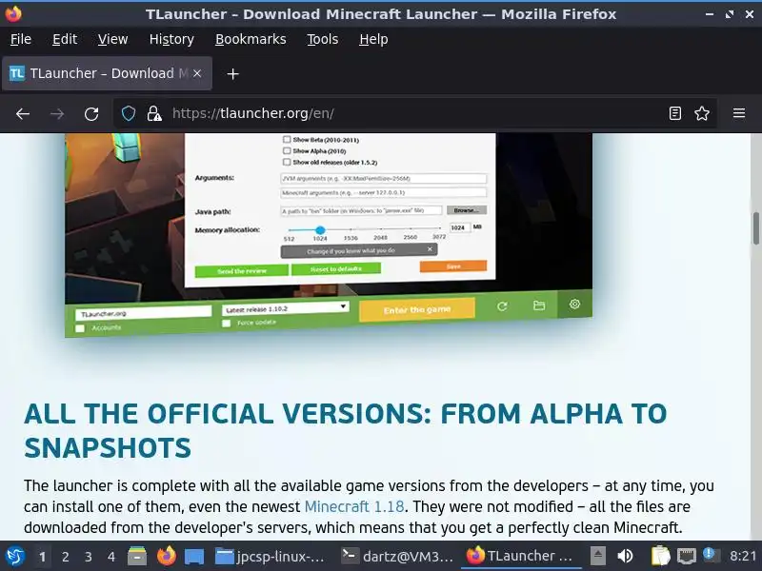Show site security padlock info
Screen dimensions: 762x571
pyautogui.click(x=154, y=113)
